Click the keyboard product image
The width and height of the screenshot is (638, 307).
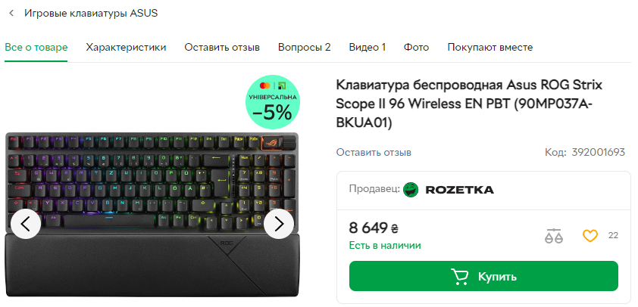pos(152,215)
